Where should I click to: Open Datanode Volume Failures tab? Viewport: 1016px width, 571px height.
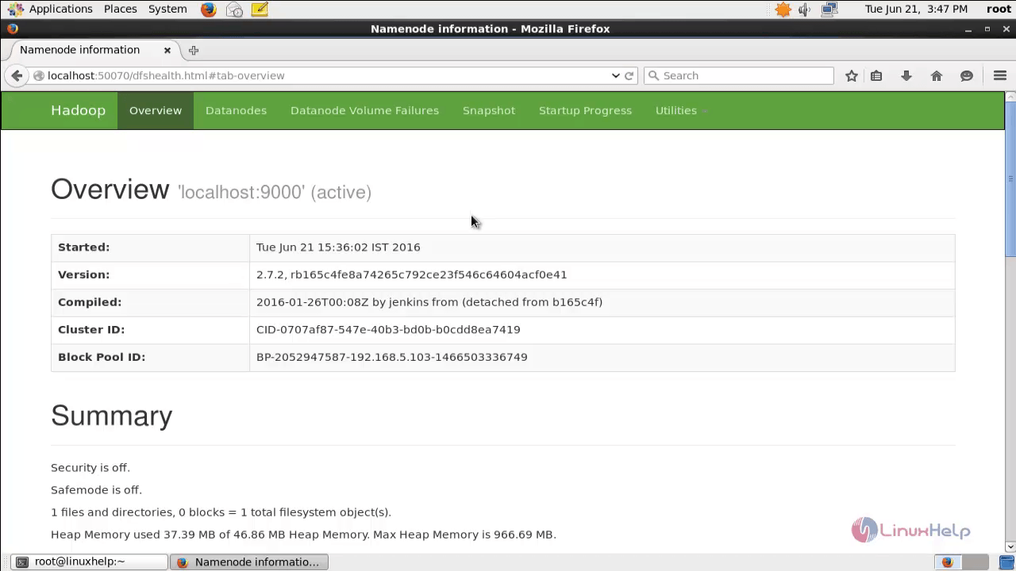[364, 110]
